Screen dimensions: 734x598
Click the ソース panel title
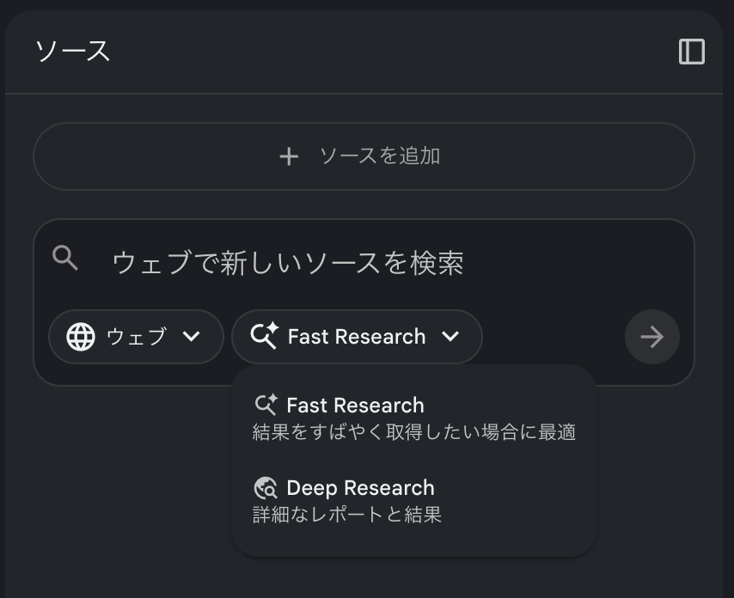point(73,52)
